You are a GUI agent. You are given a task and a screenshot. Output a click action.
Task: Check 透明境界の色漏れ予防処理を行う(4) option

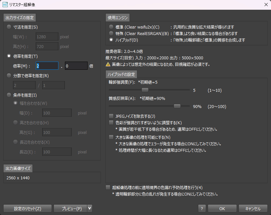tap(108, 187)
